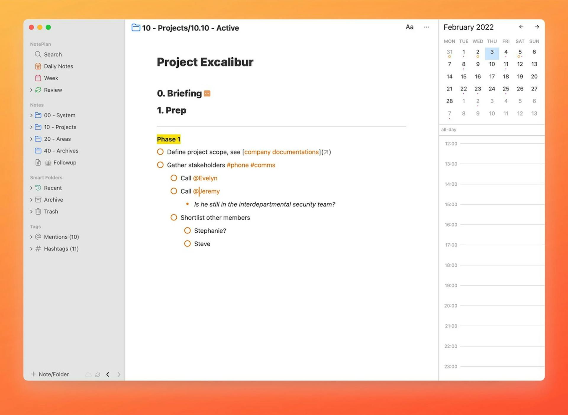Open Search in the sidebar
Image resolution: width=568 pixels, height=415 pixels.
tap(53, 54)
